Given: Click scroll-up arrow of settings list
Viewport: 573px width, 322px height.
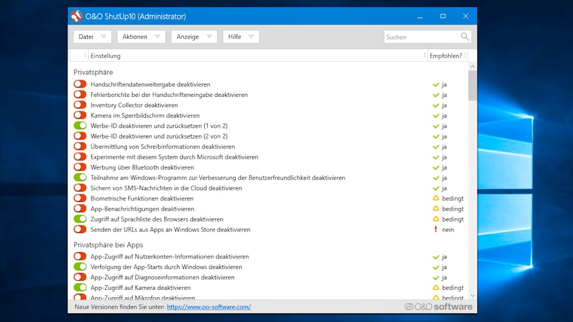Looking at the screenshot, I should (473, 66).
